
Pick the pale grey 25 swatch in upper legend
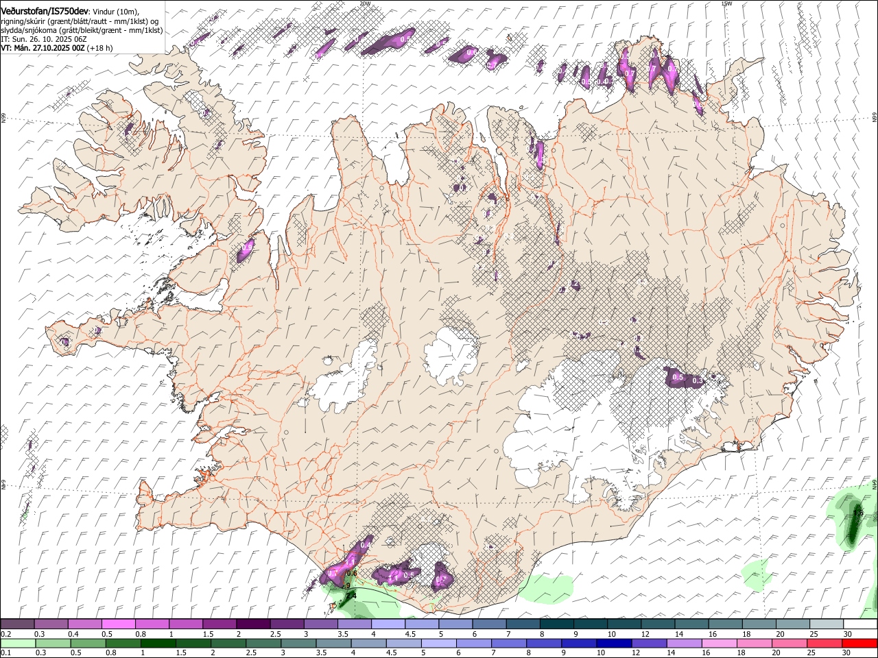click(x=827, y=624)
